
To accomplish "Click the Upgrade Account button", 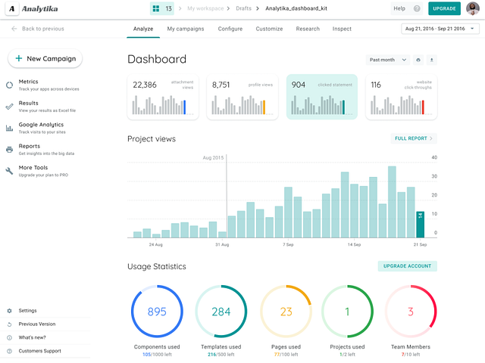I will [407, 266].
